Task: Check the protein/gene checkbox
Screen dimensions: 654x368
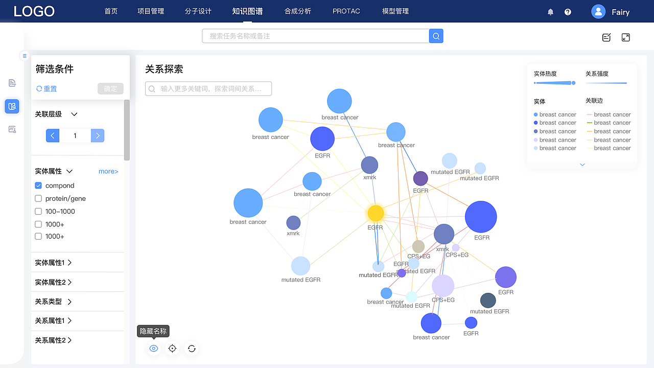Action: coord(38,198)
